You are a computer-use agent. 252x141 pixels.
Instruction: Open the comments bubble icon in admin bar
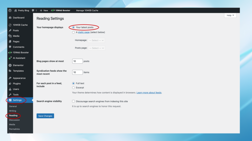(x=33, y=11)
